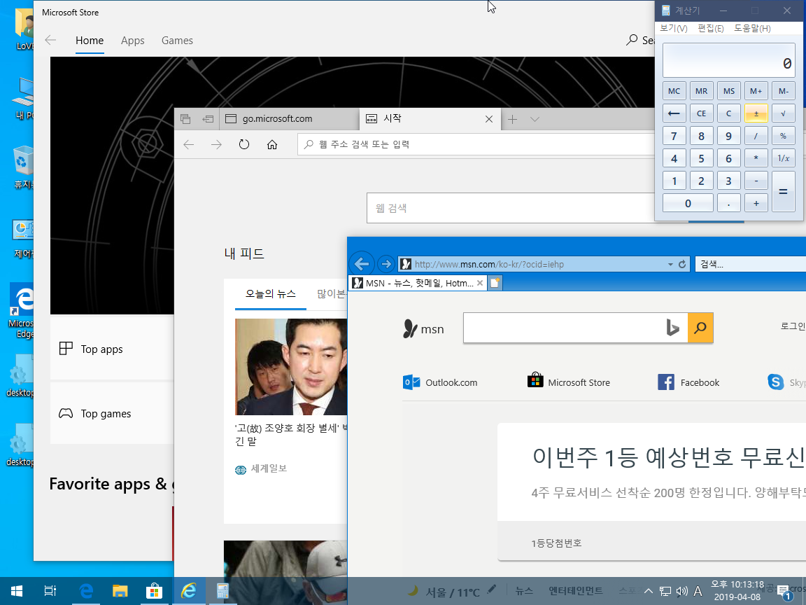Click the 검색... box in Internet Explorer
Screen dimensions: 806x605
pos(751,265)
